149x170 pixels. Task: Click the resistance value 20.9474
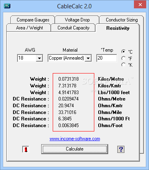pos(66,106)
